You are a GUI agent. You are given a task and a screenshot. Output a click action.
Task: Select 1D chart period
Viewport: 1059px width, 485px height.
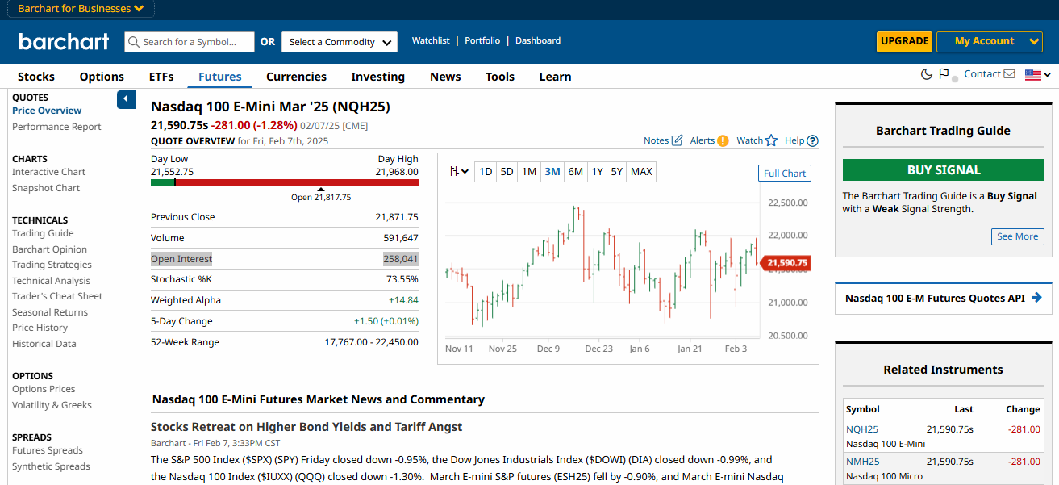(486, 172)
